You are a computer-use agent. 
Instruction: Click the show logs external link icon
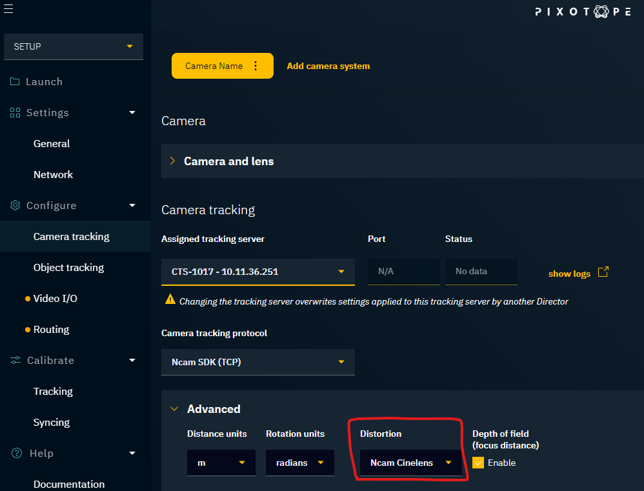[x=603, y=272]
